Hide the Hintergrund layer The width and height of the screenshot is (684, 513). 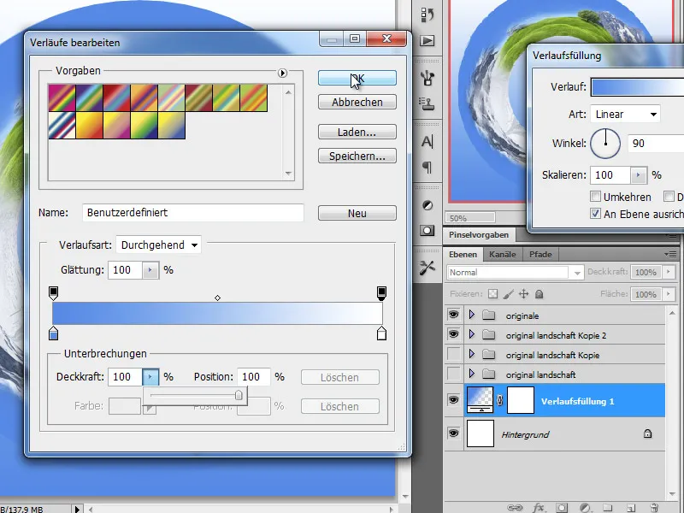454,433
